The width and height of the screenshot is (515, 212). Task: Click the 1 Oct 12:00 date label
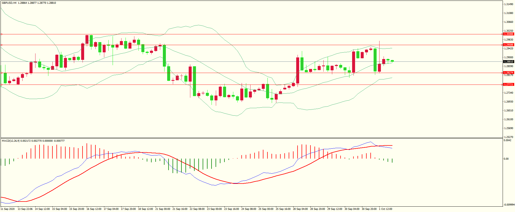385,209
